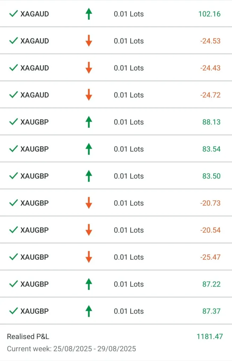Click the checkmark on the 87.22 XAUGBP row
Viewport: 232px width, 361px height.
pos(13,284)
